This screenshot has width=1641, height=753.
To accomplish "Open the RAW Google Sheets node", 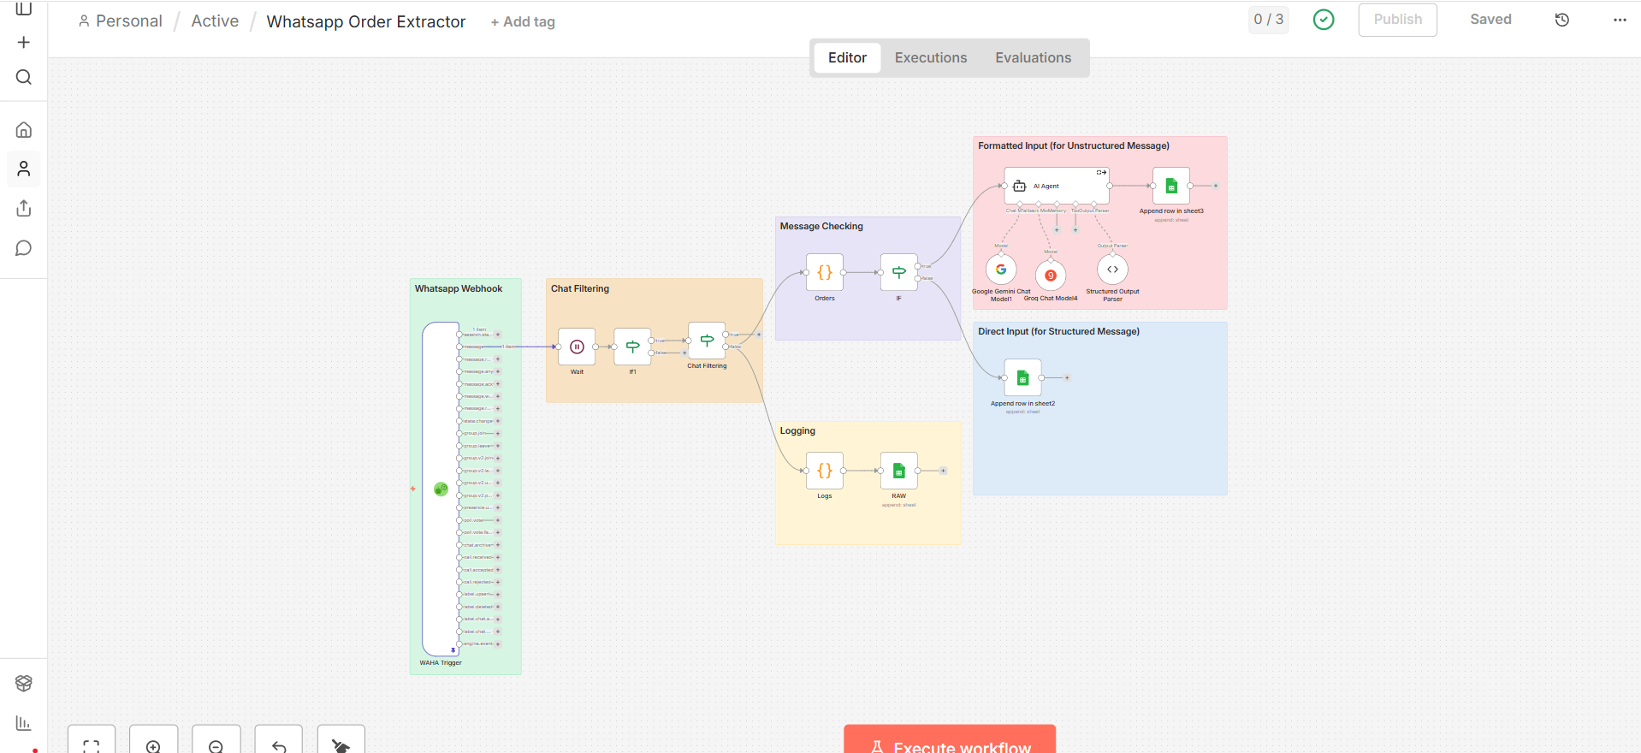I will 898,471.
